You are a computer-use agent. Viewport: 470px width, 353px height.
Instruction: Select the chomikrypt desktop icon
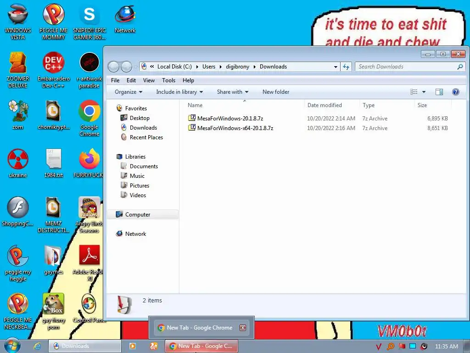(x=53, y=115)
